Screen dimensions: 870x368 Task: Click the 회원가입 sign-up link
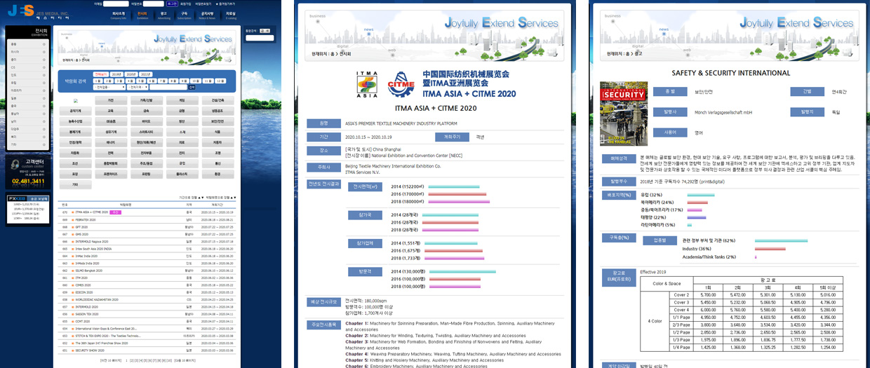(185, 4)
